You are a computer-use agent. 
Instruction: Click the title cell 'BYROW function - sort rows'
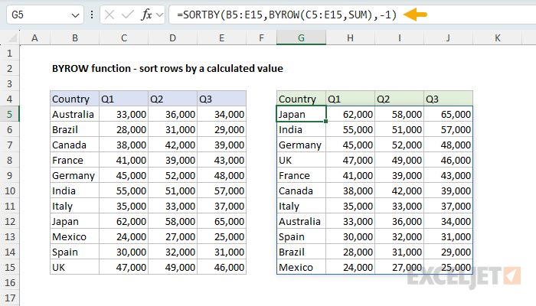tap(168, 69)
